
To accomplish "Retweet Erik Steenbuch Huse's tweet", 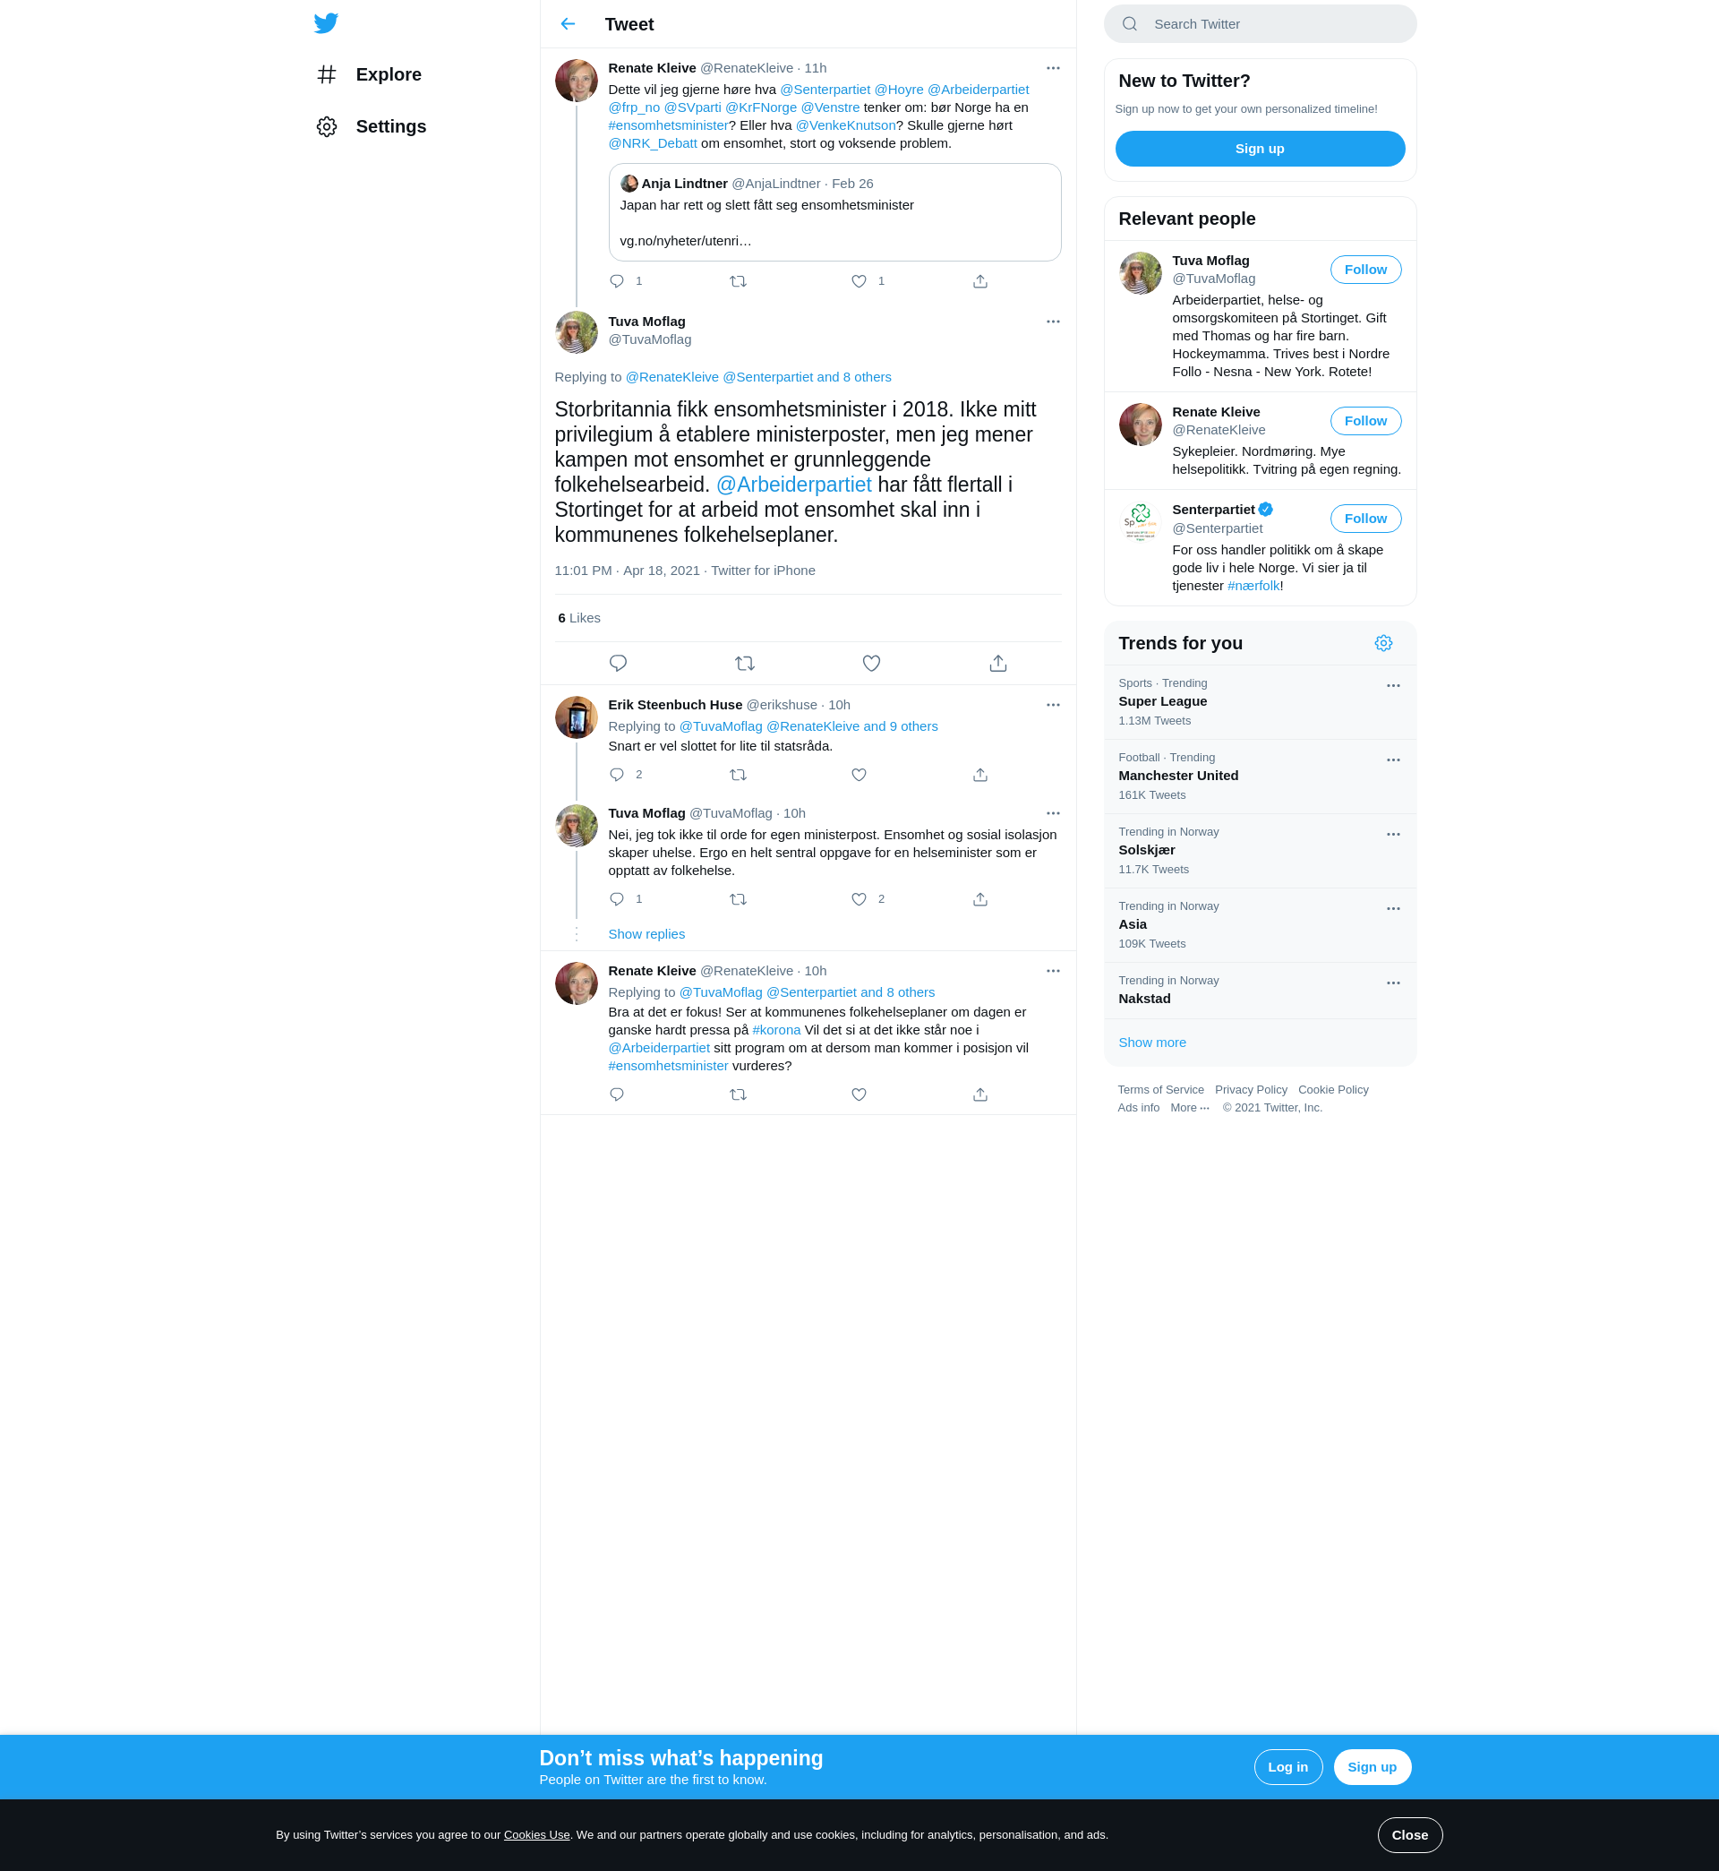I will coord(739,775).
